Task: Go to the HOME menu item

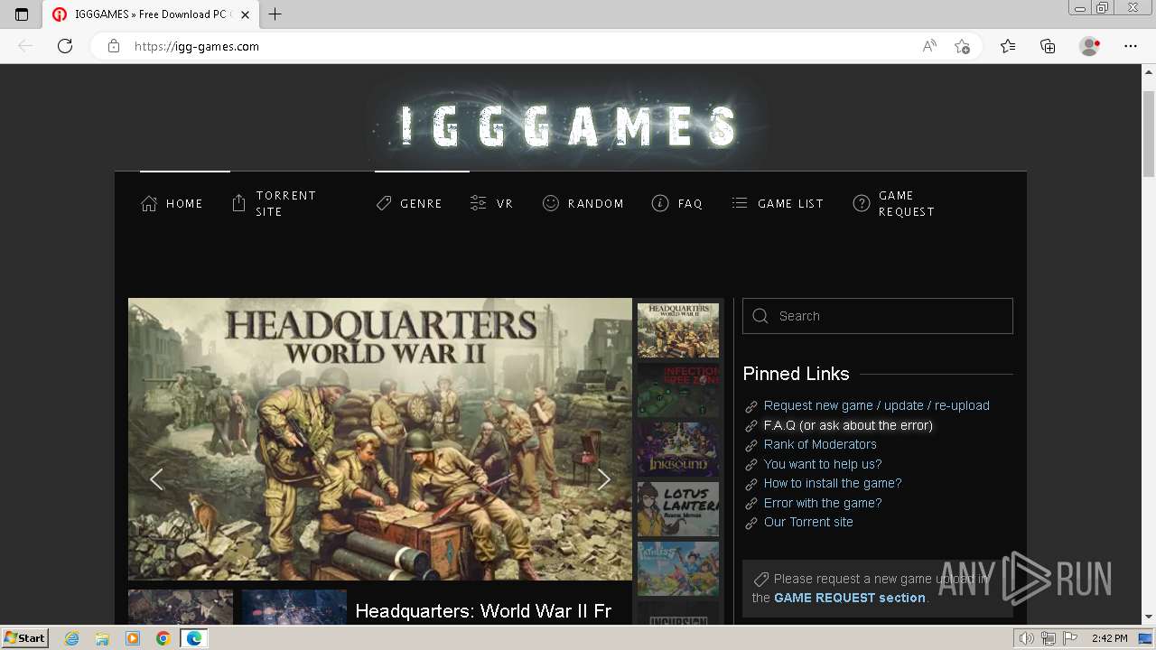Action: [172, 204]
